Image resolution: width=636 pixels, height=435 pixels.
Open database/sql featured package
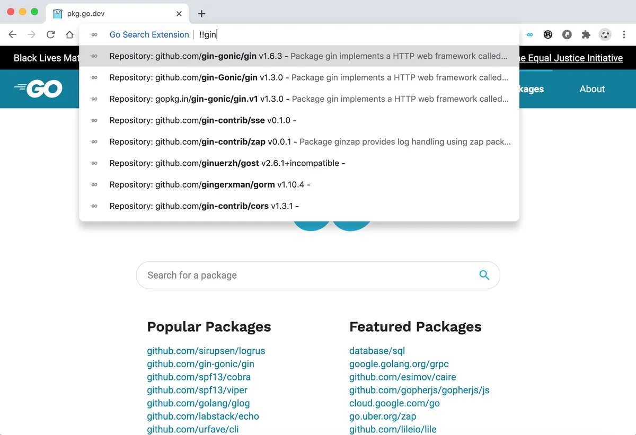(377, 351)
